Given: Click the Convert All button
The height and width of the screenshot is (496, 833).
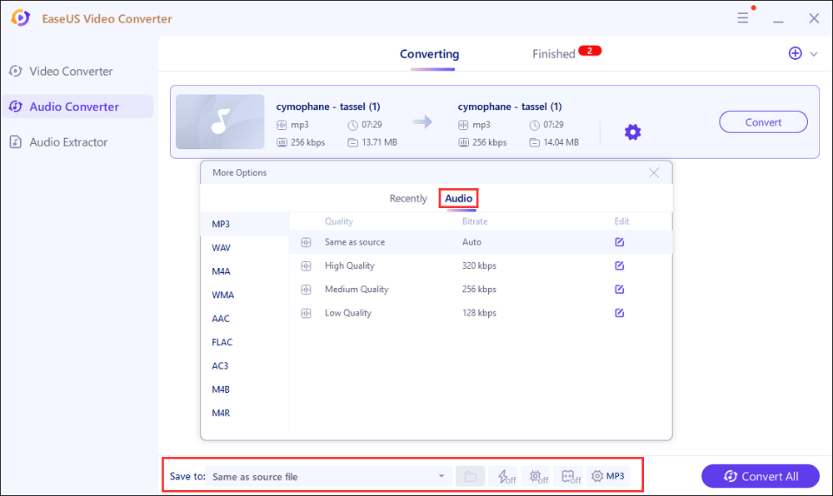Looking at the screenshot, I should coord(761,476).
